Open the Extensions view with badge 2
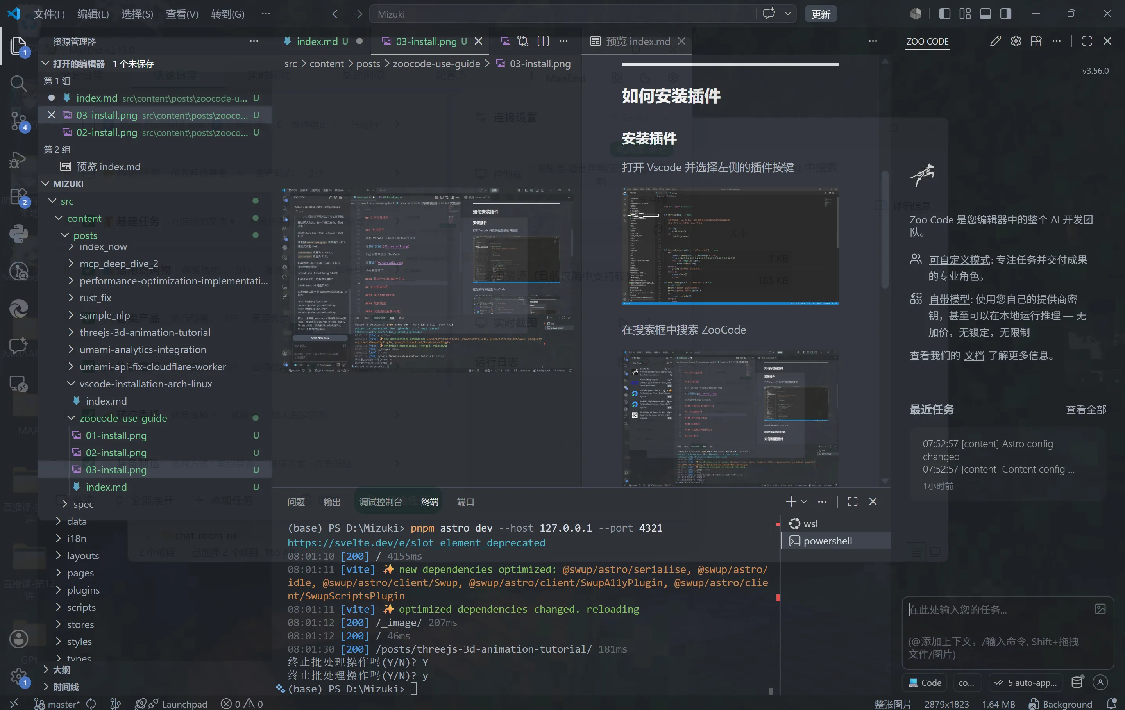1125x710 pixels. pyautogui.click(x=18, y=196)
